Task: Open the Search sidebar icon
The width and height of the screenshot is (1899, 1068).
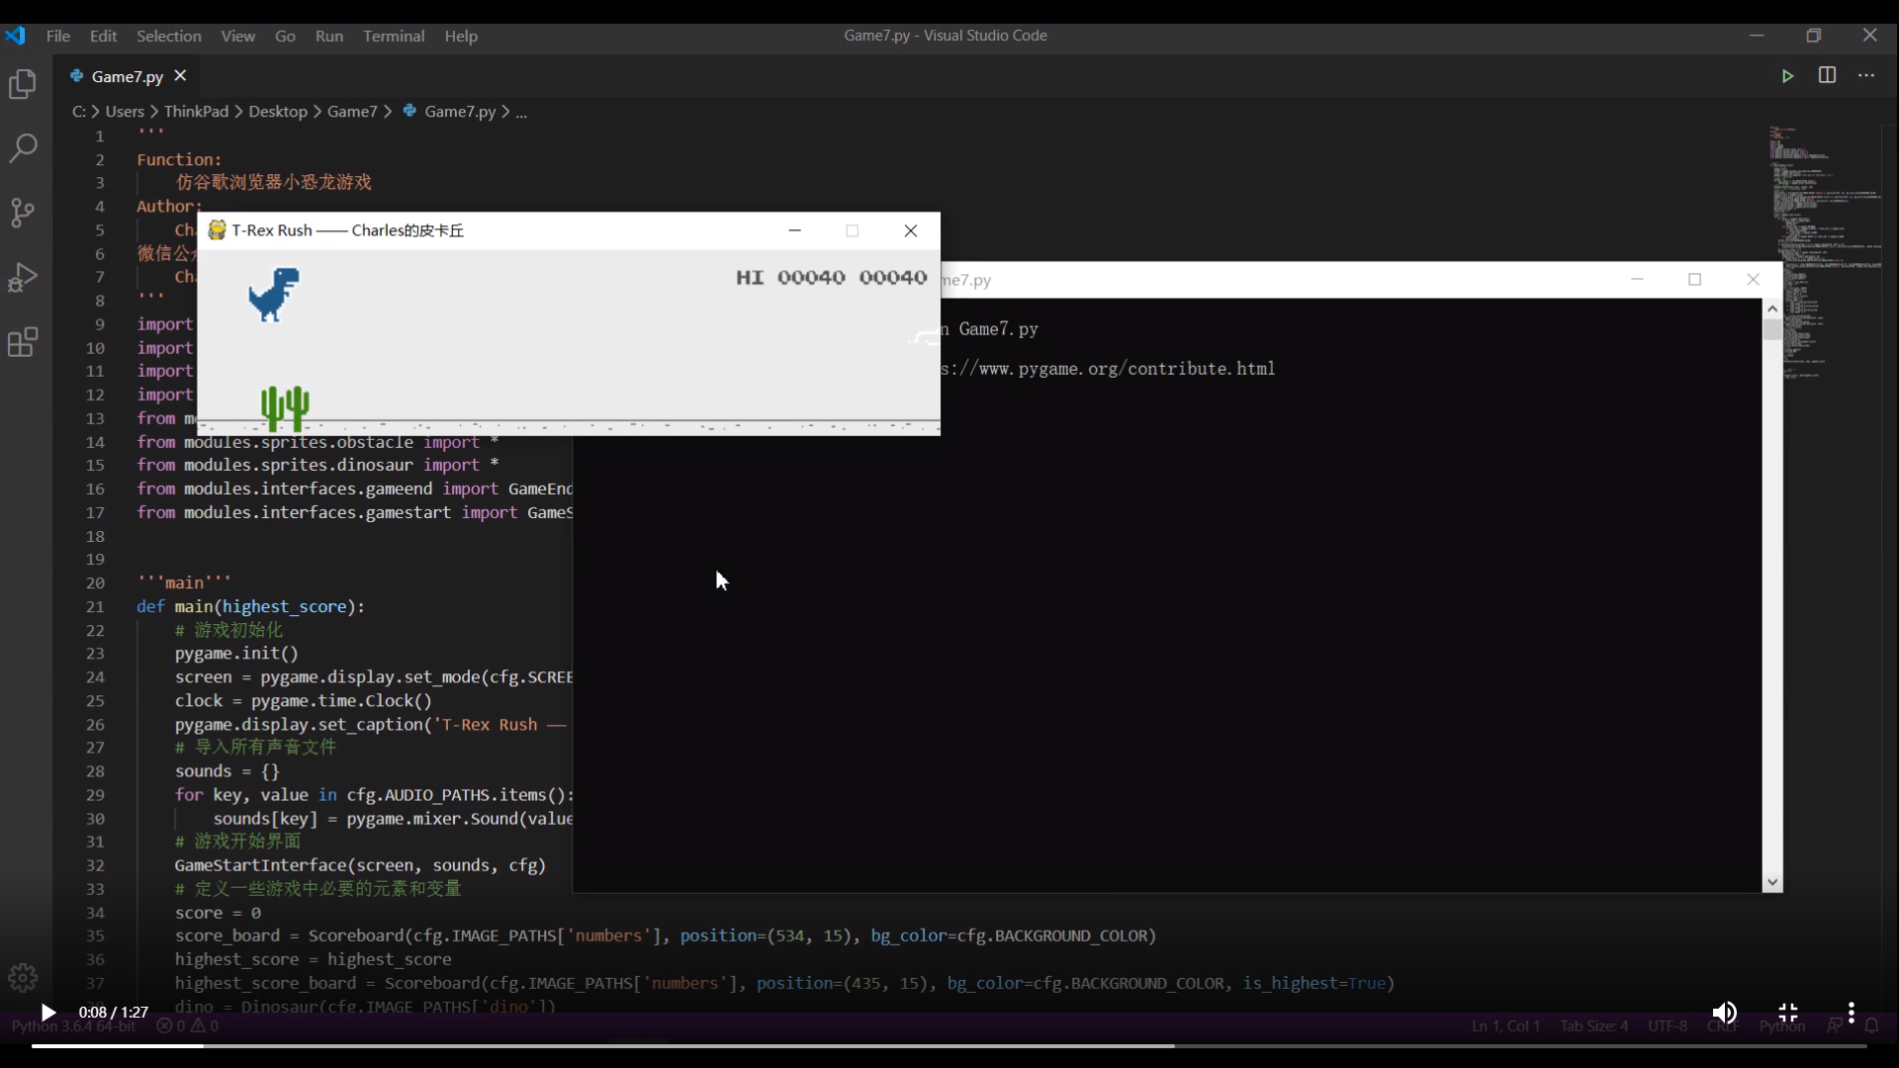Action: coord(23,148)
